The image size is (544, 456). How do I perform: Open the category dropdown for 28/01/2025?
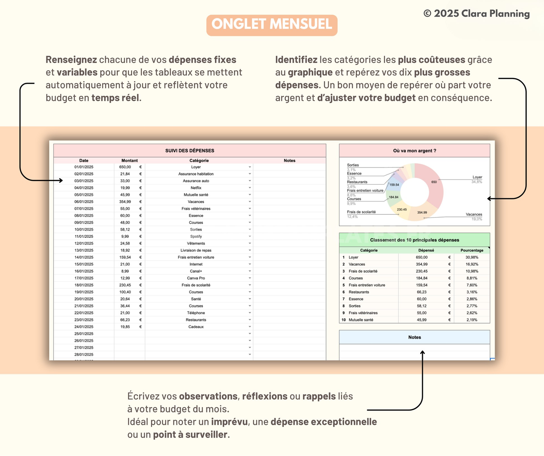250,354
